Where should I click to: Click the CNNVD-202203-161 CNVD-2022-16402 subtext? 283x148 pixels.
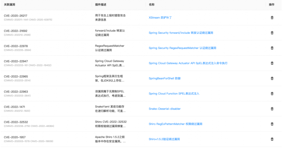tap(28, 65)
